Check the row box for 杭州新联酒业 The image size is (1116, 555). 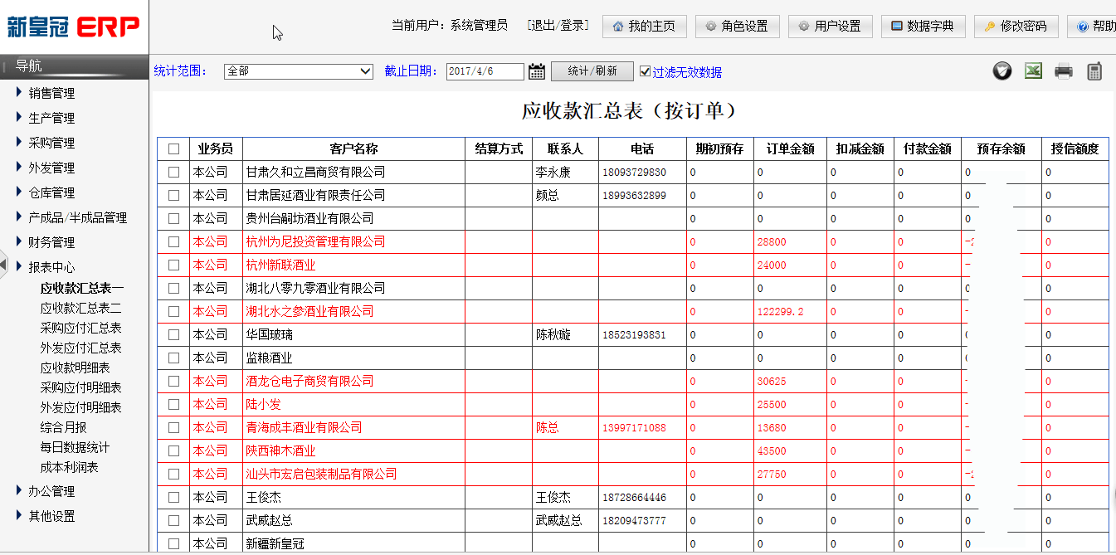click(173, 265)
